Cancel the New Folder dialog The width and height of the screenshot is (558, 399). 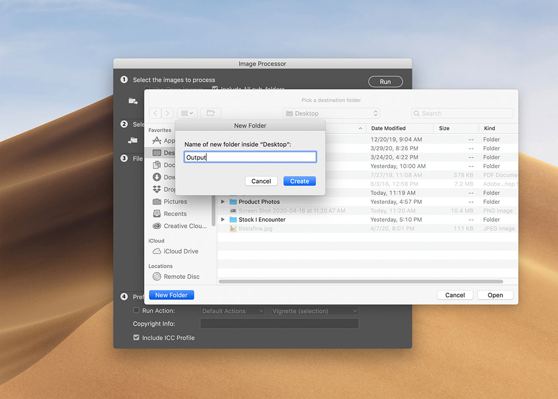point(261,181)
